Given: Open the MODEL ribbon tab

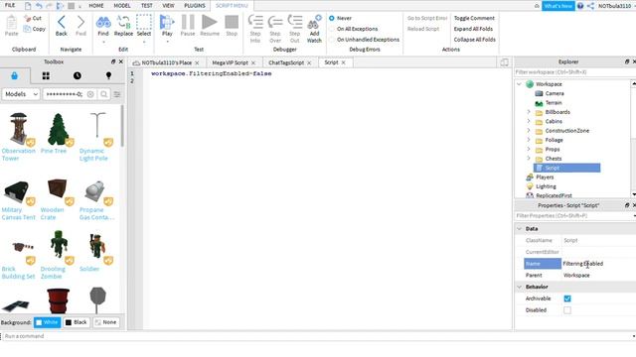Looking at the screenshot, I should (x=122, y=6).
